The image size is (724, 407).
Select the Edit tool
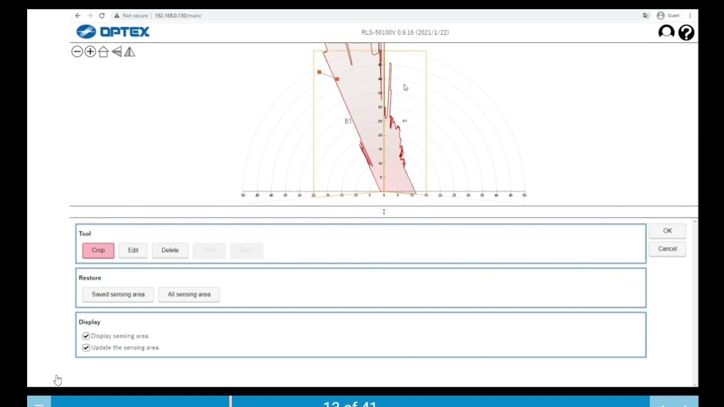point(133,250)
